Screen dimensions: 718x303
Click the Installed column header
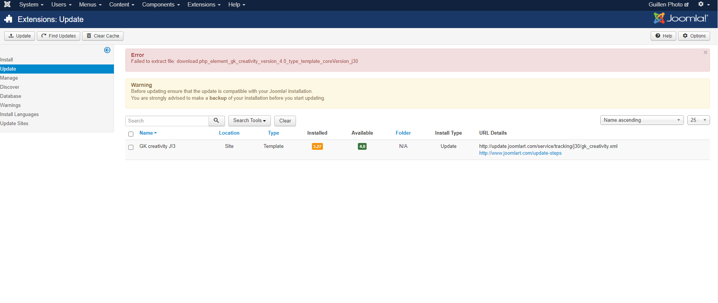(317, 133)
